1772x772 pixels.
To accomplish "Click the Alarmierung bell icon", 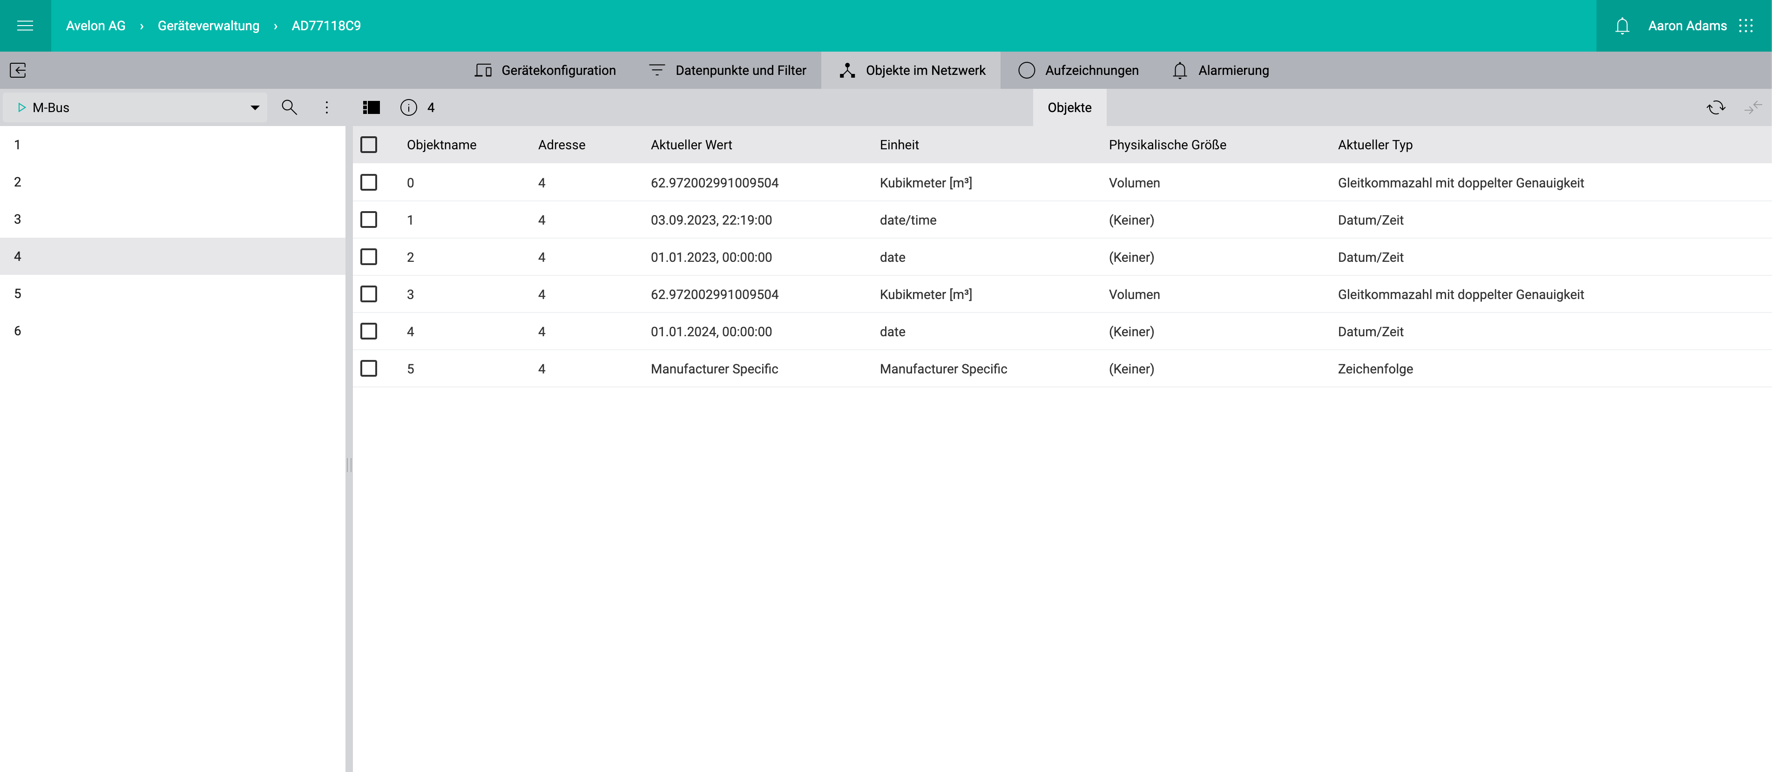I will pos(1180,70).
